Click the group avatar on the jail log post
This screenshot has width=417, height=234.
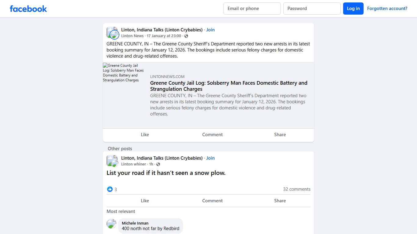[x=112, y=33]
